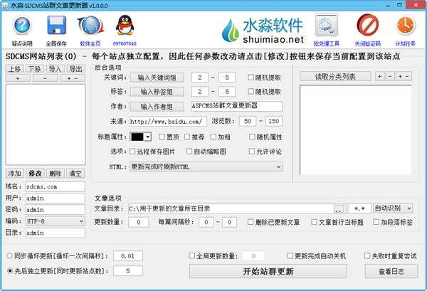Click 查看日志 button
This screenshot has width=427, height=291.
pyautogui.click(x=391, y=271)
